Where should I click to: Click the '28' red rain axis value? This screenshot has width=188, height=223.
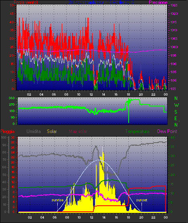[13, 143]
